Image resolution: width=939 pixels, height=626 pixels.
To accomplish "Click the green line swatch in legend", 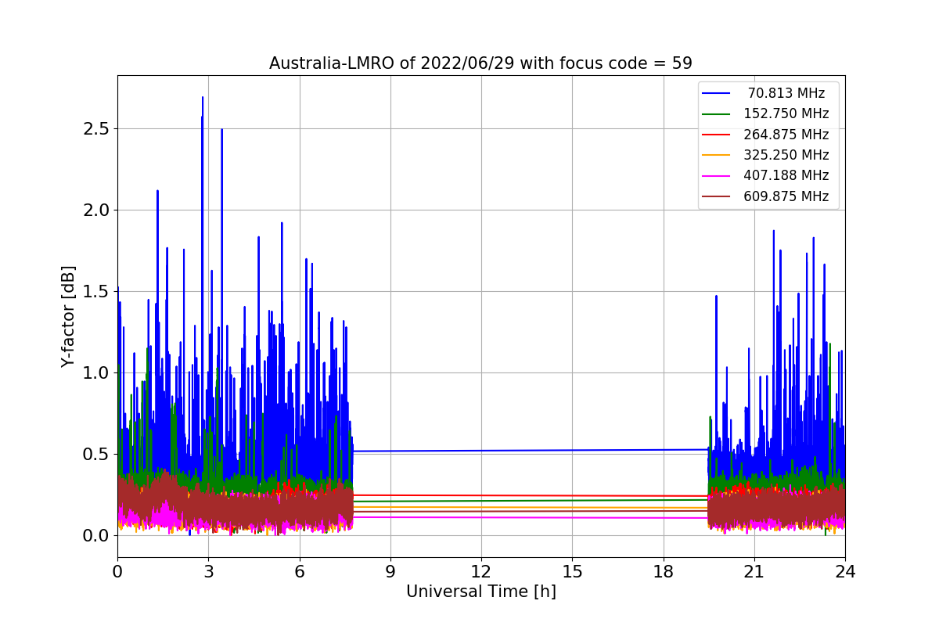I will tap(717, 114).
